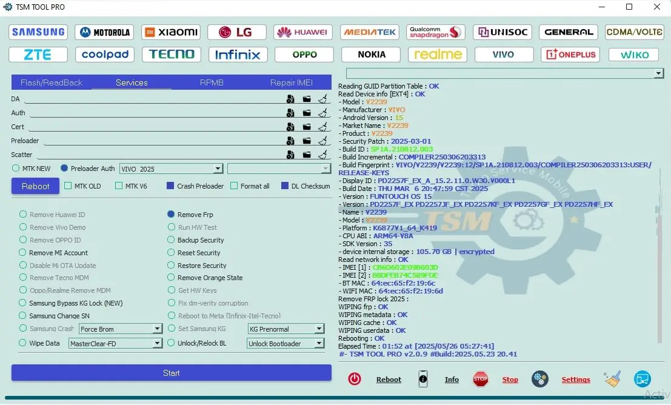Select the Motorola brand logo
Image resolution: width=671 pixels, height=405 pixels.
coord(104,32)
